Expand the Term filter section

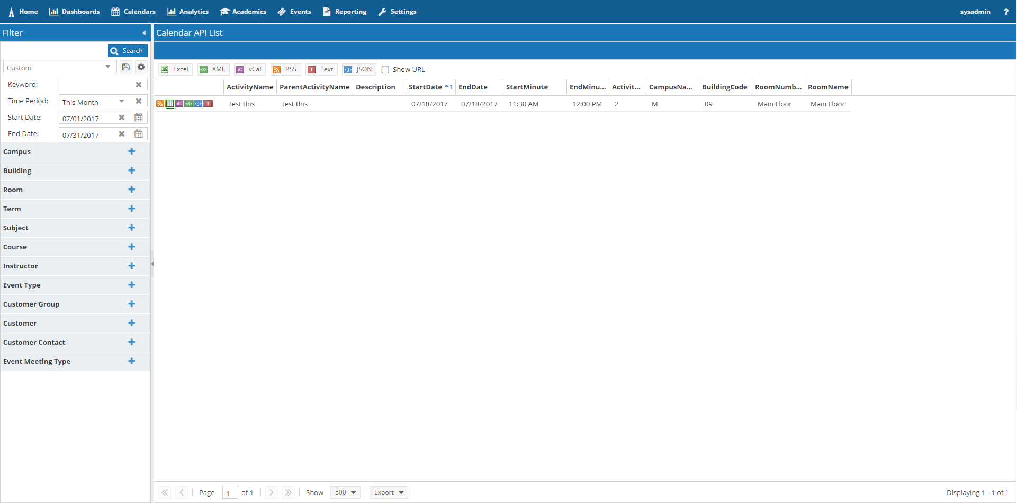tap(132, 209)
